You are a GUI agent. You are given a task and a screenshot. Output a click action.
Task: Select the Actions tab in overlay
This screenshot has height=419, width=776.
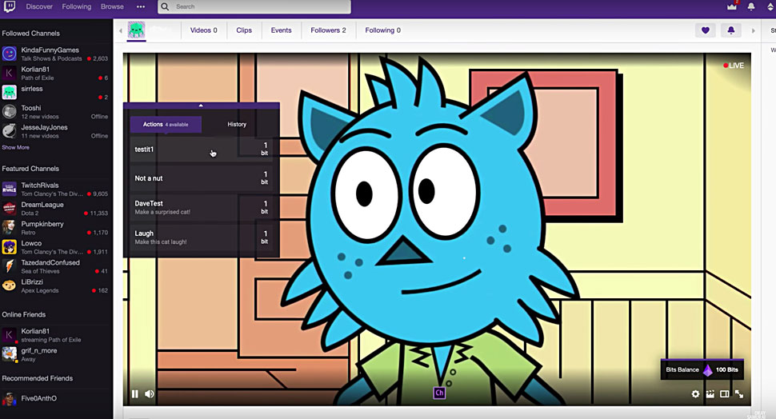166,124
